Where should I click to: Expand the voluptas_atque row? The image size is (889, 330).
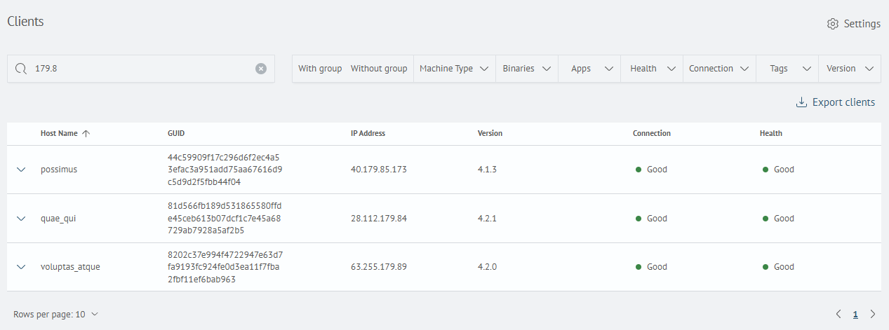[x=21, y=267]
